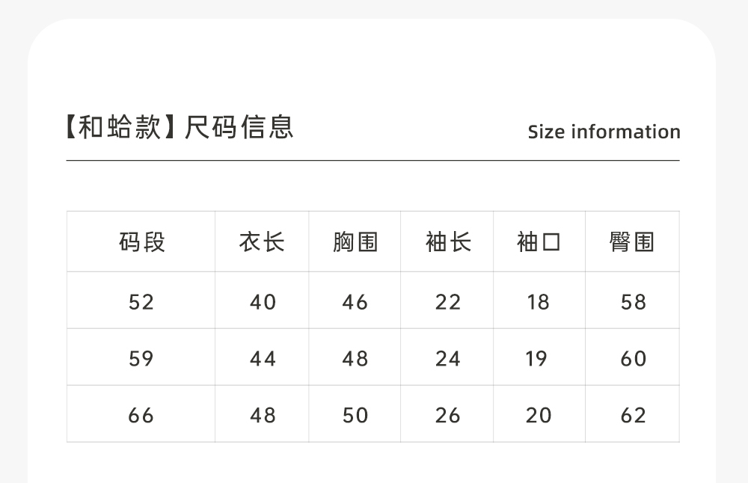This screenshot has width=748, height=483.
Task: Click the 臀围 column header
Action: click(632, 242)
